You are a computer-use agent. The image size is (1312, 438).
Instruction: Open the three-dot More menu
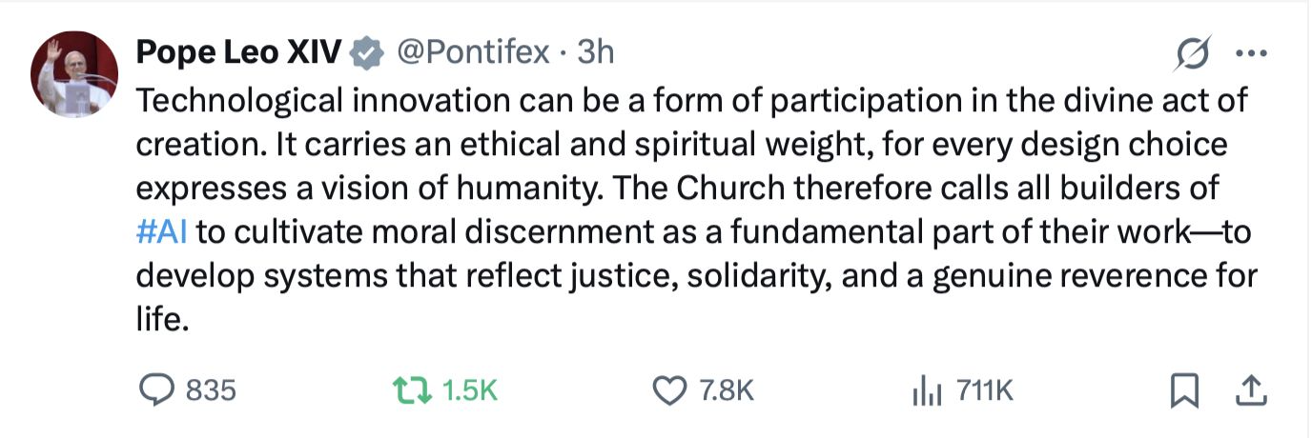pos(1250,52)
